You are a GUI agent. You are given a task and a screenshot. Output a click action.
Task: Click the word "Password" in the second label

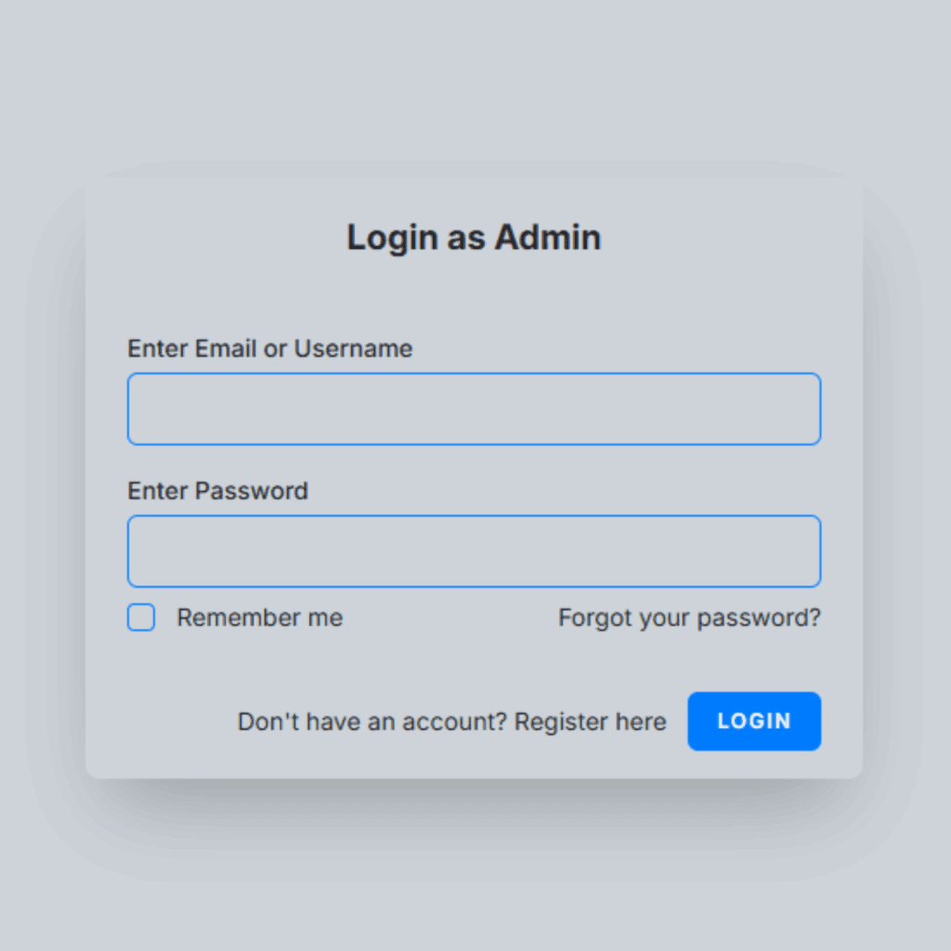[251, 490]
